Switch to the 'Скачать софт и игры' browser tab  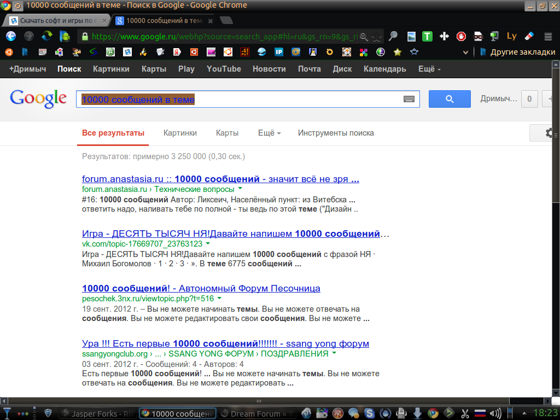[57, 21]
